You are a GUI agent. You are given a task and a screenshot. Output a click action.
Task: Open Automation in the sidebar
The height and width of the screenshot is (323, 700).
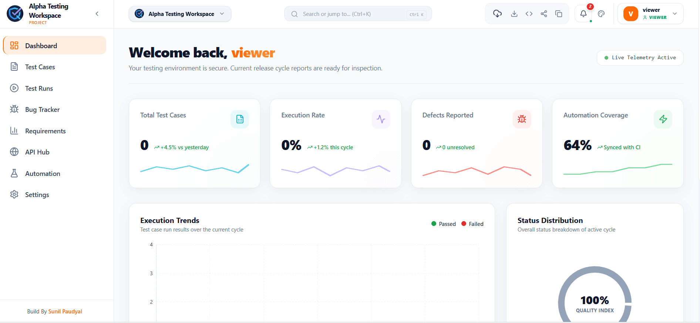click(x=55, y=173)
